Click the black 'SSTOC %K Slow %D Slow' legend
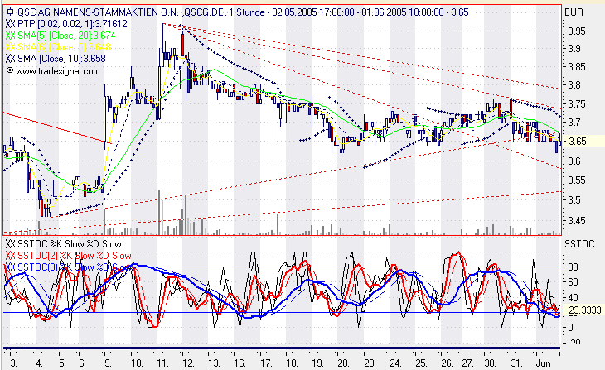Viewport: 605px width, 370px height. 64,244
